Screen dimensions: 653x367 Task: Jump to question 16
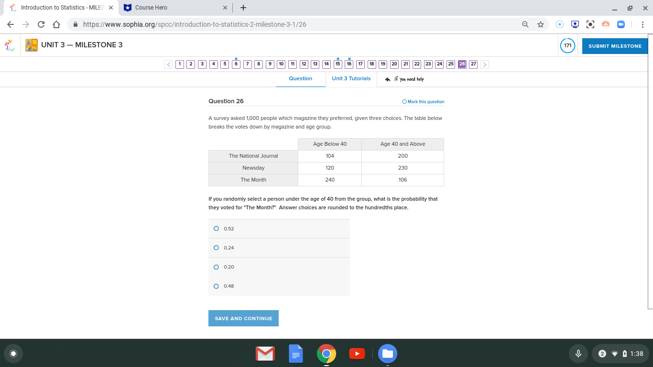click(x=349, y=64)
